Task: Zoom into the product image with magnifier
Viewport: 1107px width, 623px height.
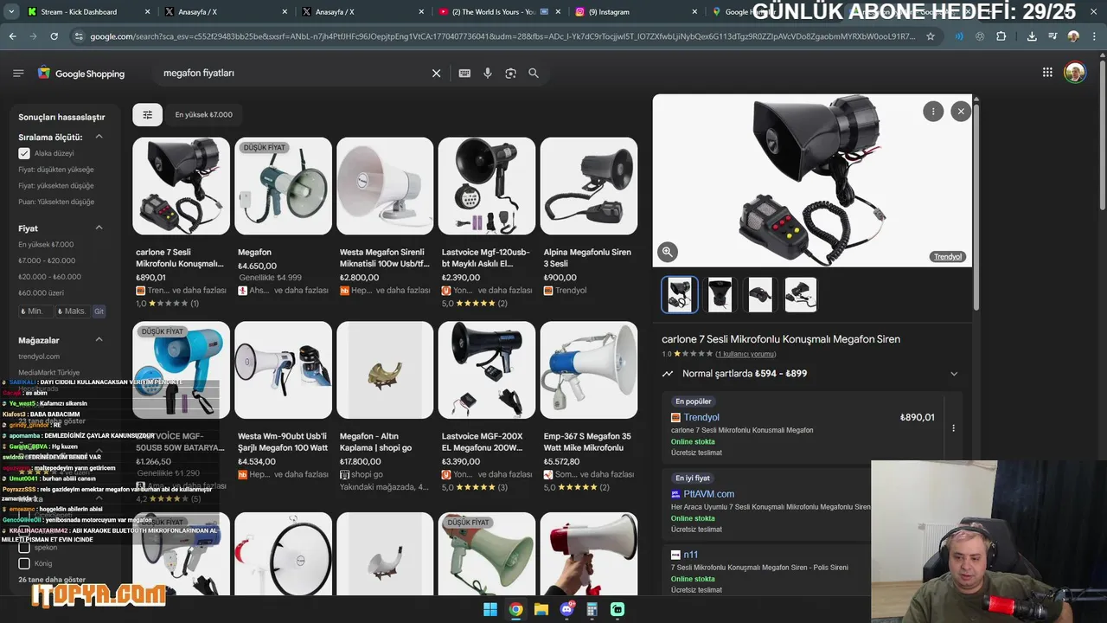Action: [668, 252]
